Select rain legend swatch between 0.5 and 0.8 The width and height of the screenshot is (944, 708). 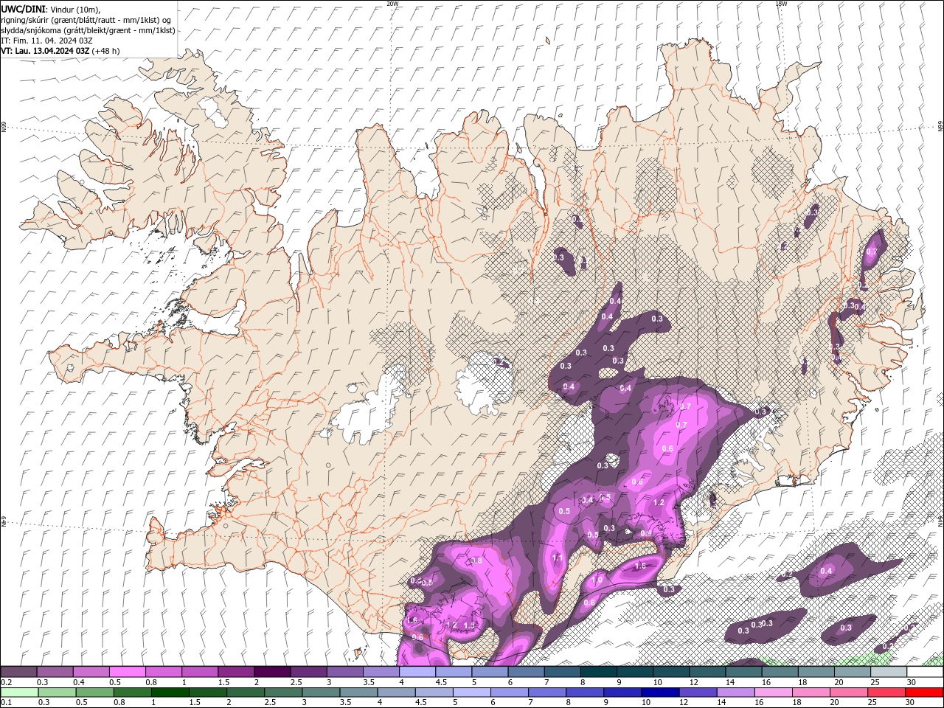[x=94, y=693]
